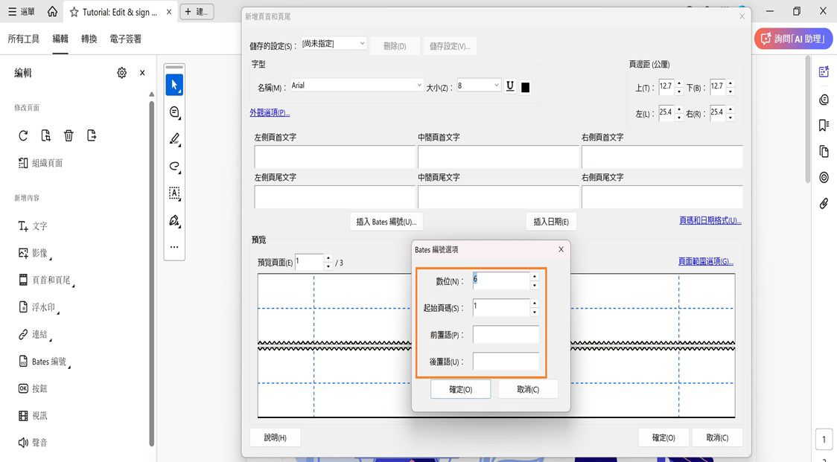Select the text box (A) tool
The image size is (837, 462).
174,193
